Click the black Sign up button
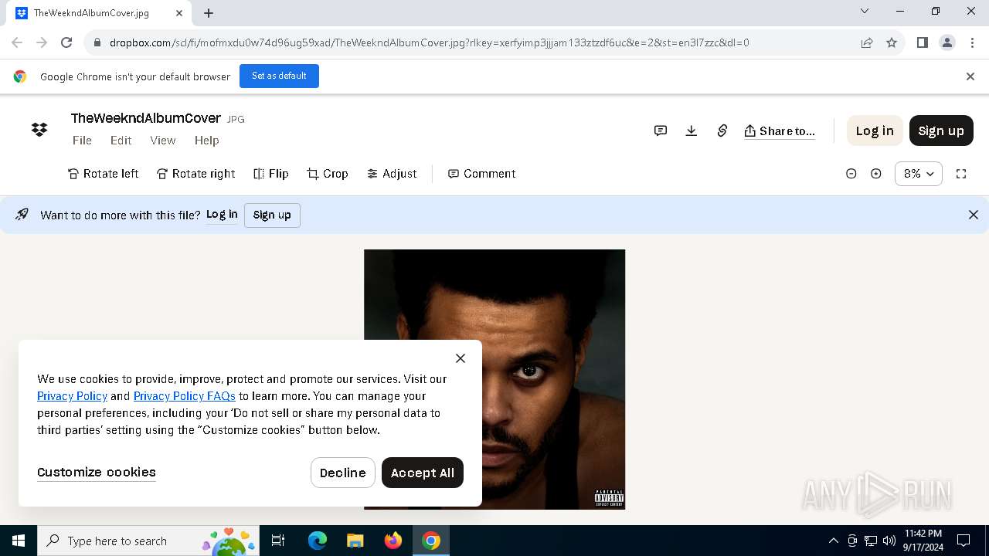Viewport: 989px width, 556px height. 941,131
